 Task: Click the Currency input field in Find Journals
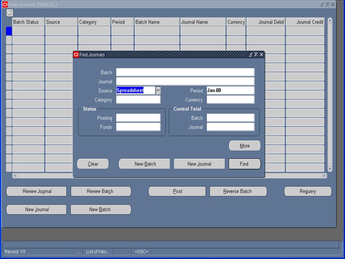click(230, 100)
